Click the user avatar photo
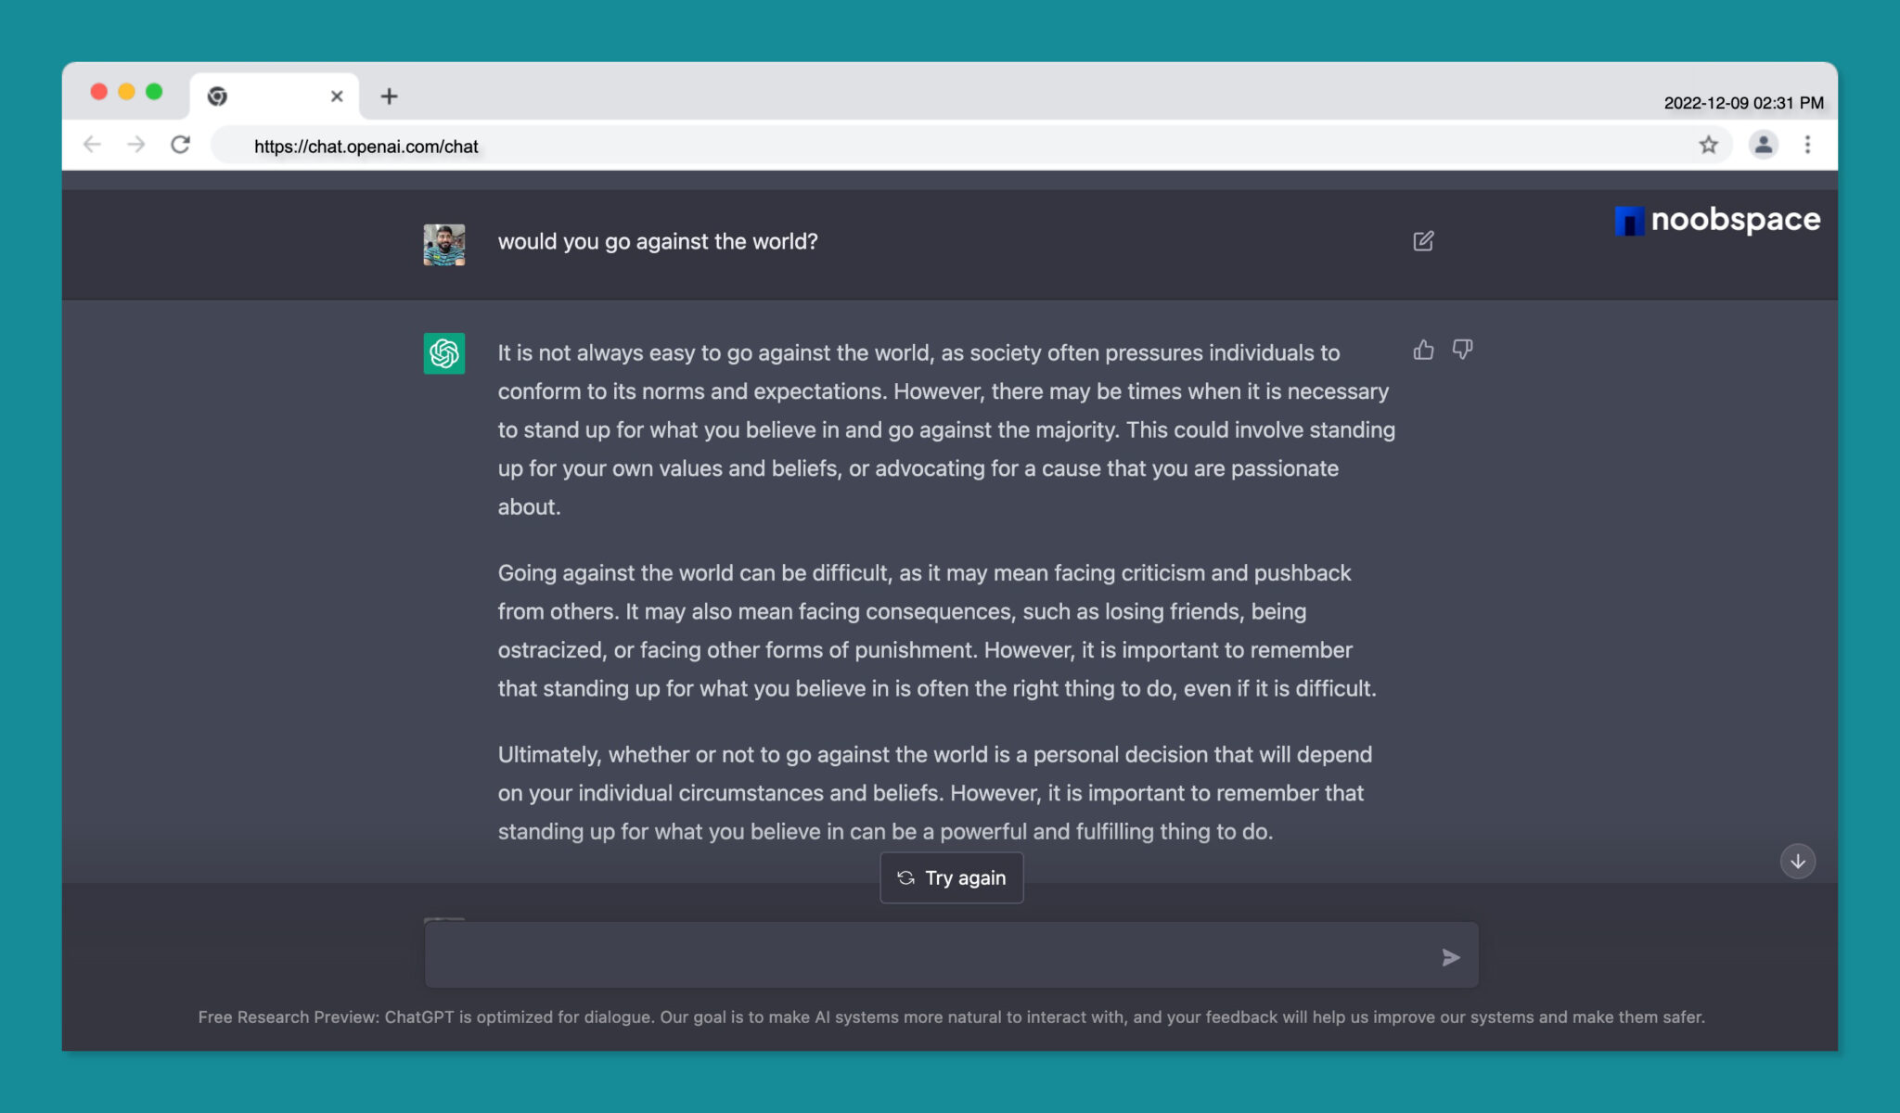 [443, 245]
